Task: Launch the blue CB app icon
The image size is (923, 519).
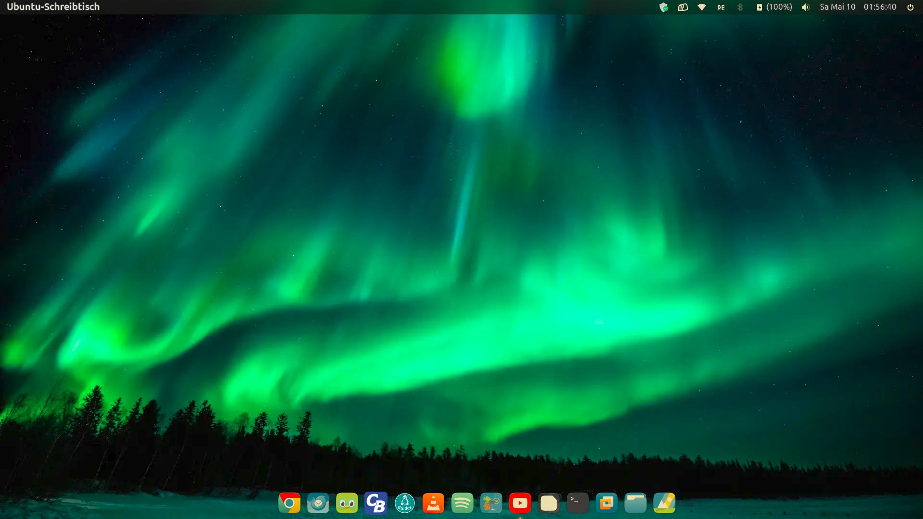Action: point(375,503)
